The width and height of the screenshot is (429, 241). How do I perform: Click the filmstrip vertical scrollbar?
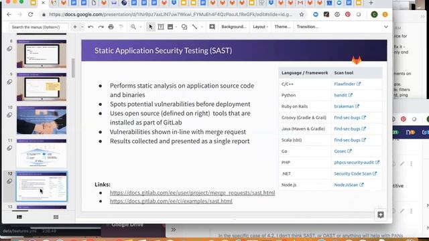coord(73,68)
